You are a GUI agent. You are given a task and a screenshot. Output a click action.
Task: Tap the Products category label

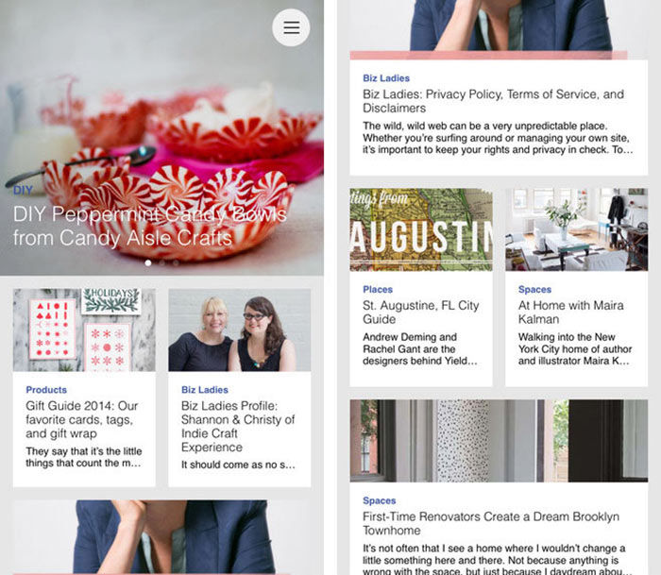click(x=46, y=390)
